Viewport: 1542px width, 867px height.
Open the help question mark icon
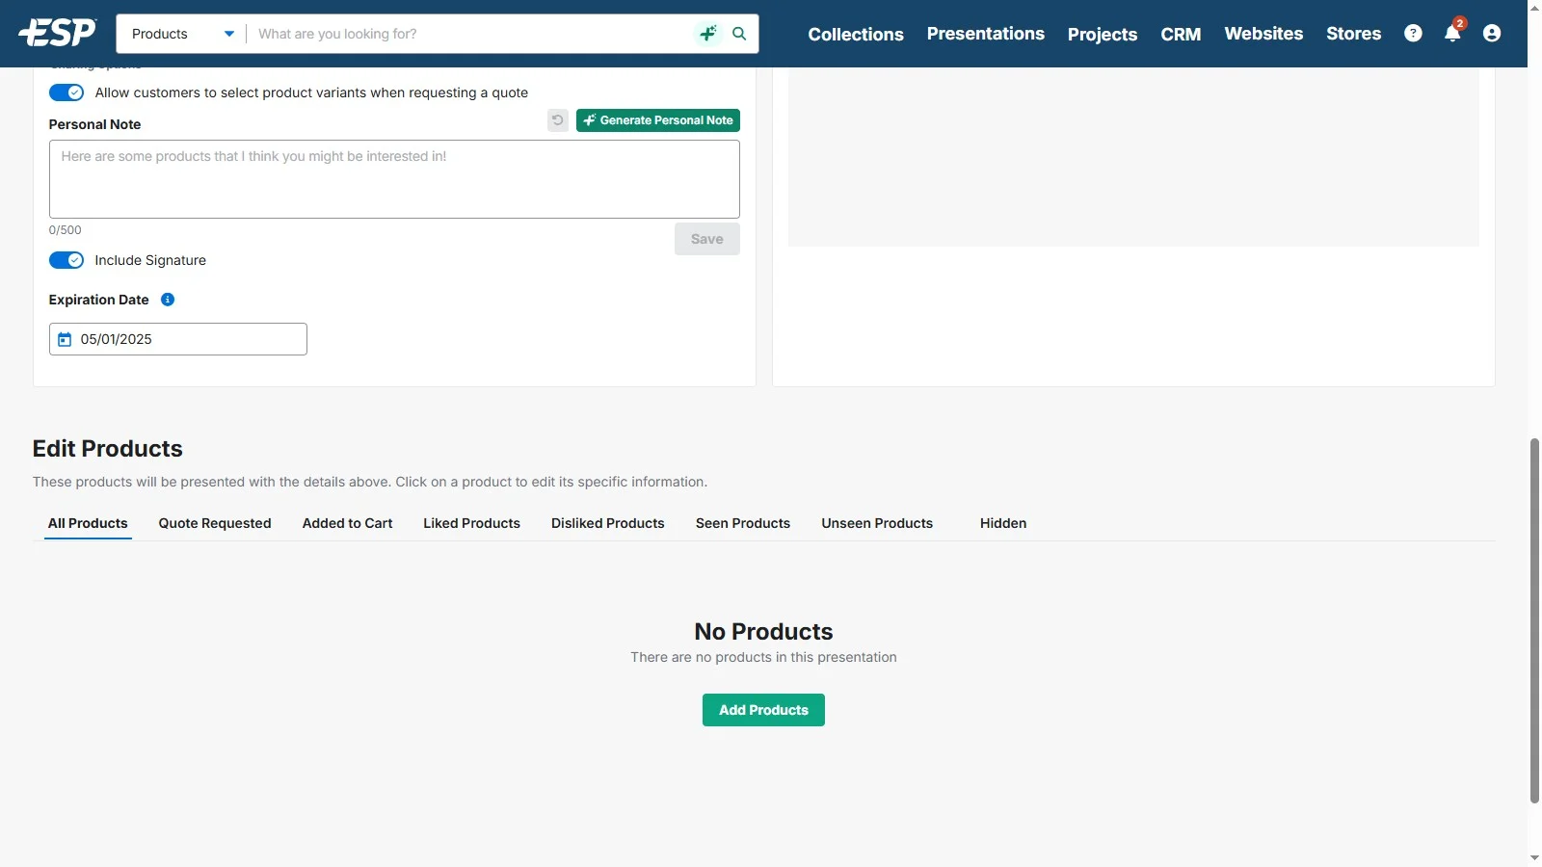click(1413, 34)
